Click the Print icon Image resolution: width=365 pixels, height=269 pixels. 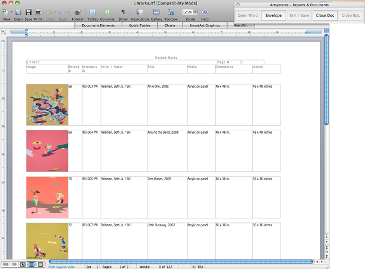(x=38, y=12)
